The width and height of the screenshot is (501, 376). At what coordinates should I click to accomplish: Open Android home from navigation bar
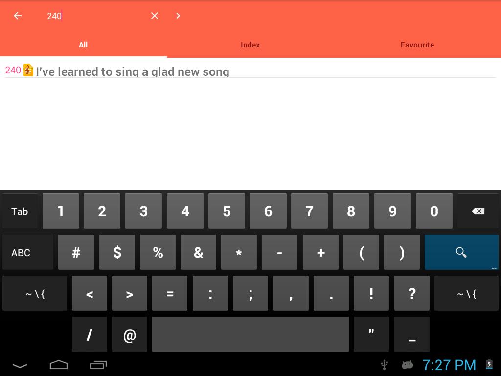coord(59,365)
